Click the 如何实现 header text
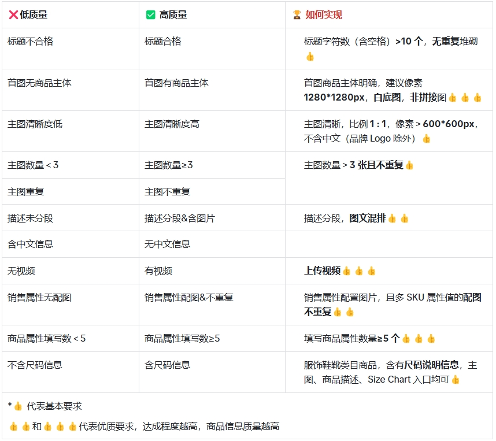Screen dimensions: 496x441 click(324, 15)
